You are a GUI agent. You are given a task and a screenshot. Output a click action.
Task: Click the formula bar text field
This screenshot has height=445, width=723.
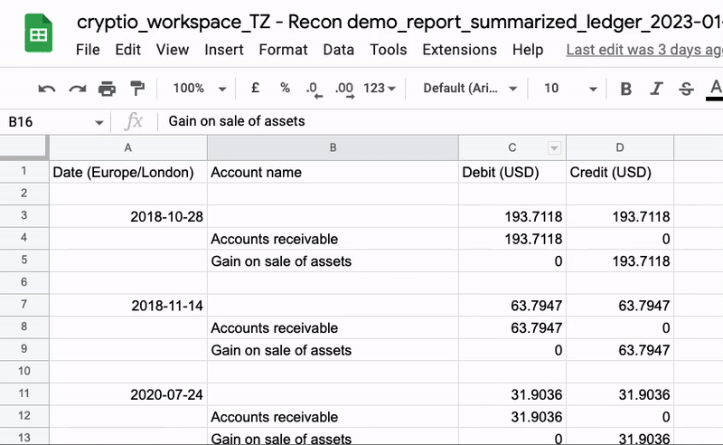pyautogui.click(x=440, y=121)
